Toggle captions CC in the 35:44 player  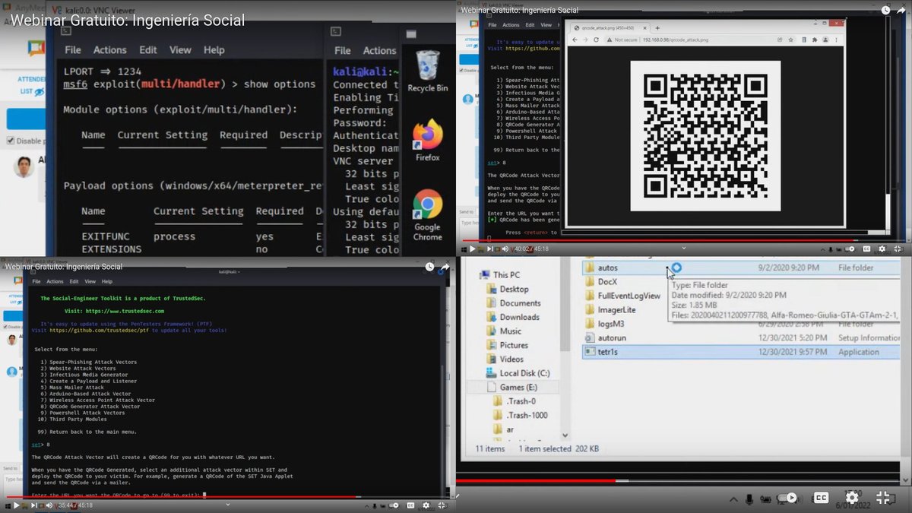tap(410, 505)
